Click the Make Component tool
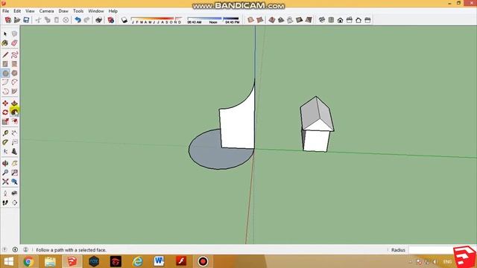The image size is (477, 268). pos(14,34)
